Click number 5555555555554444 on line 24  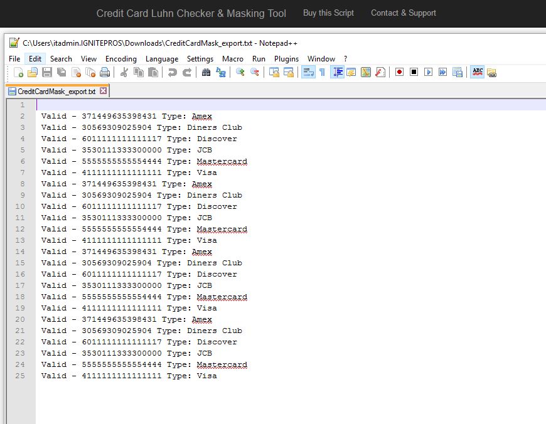click(x=122, y=364)
